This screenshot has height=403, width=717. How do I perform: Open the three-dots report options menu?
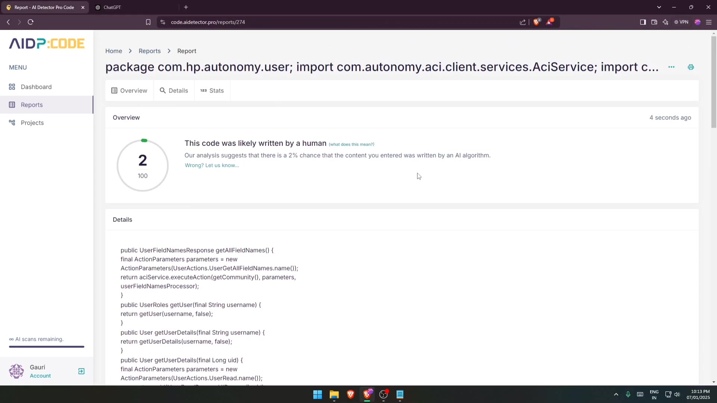[x=671, y=67]
